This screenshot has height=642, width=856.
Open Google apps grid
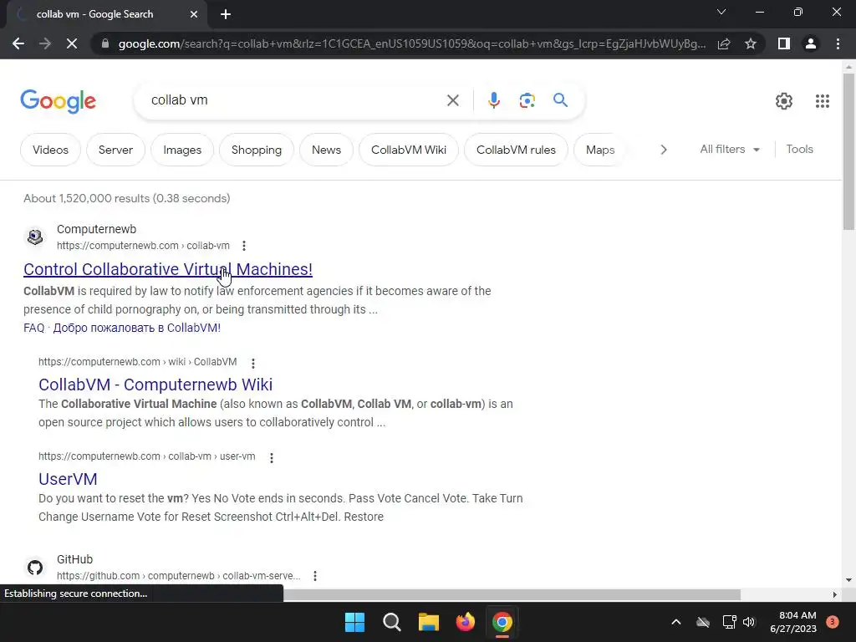point(823,101)
